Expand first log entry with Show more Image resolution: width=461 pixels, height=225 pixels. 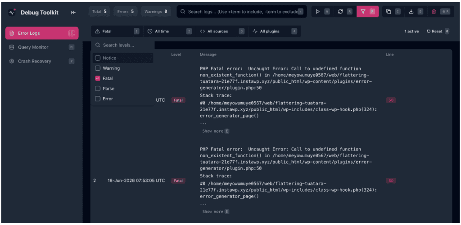216,131
